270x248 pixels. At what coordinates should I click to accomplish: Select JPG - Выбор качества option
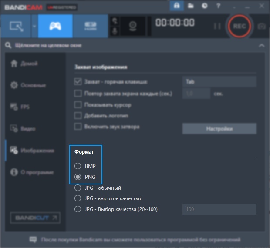pos(78,209)
